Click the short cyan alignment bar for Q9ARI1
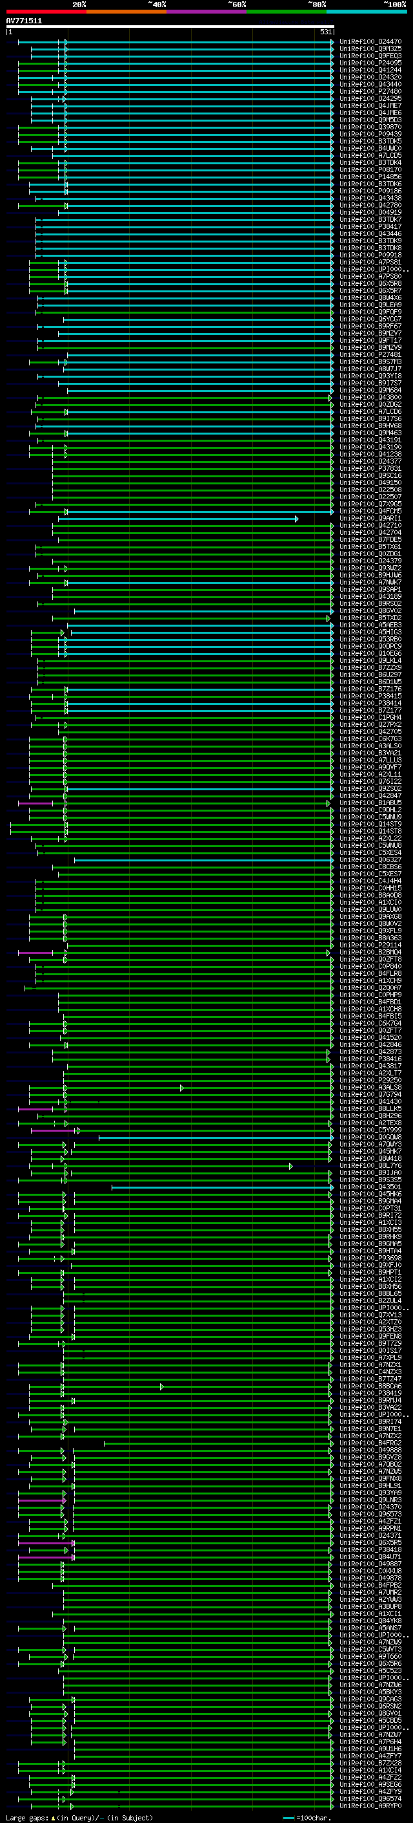The image size is (413, 1823). 178,519
